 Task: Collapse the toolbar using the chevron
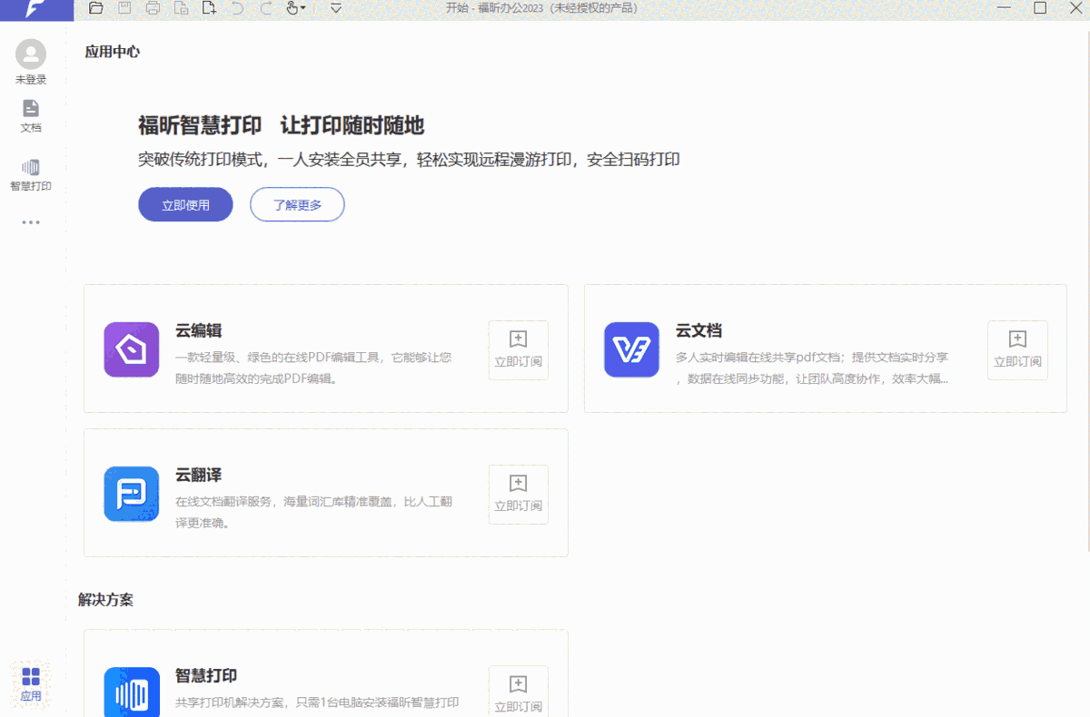(x=335, y=8)
